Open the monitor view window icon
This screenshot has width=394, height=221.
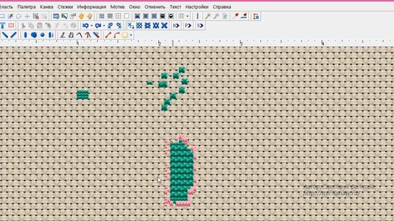56,17
